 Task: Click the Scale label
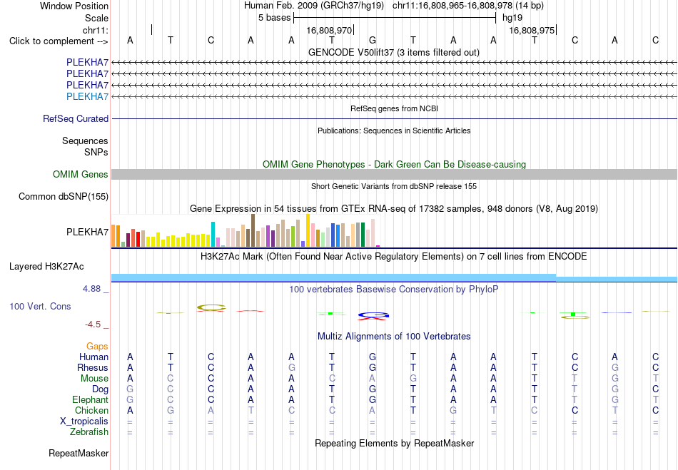[x=96, y=18]
